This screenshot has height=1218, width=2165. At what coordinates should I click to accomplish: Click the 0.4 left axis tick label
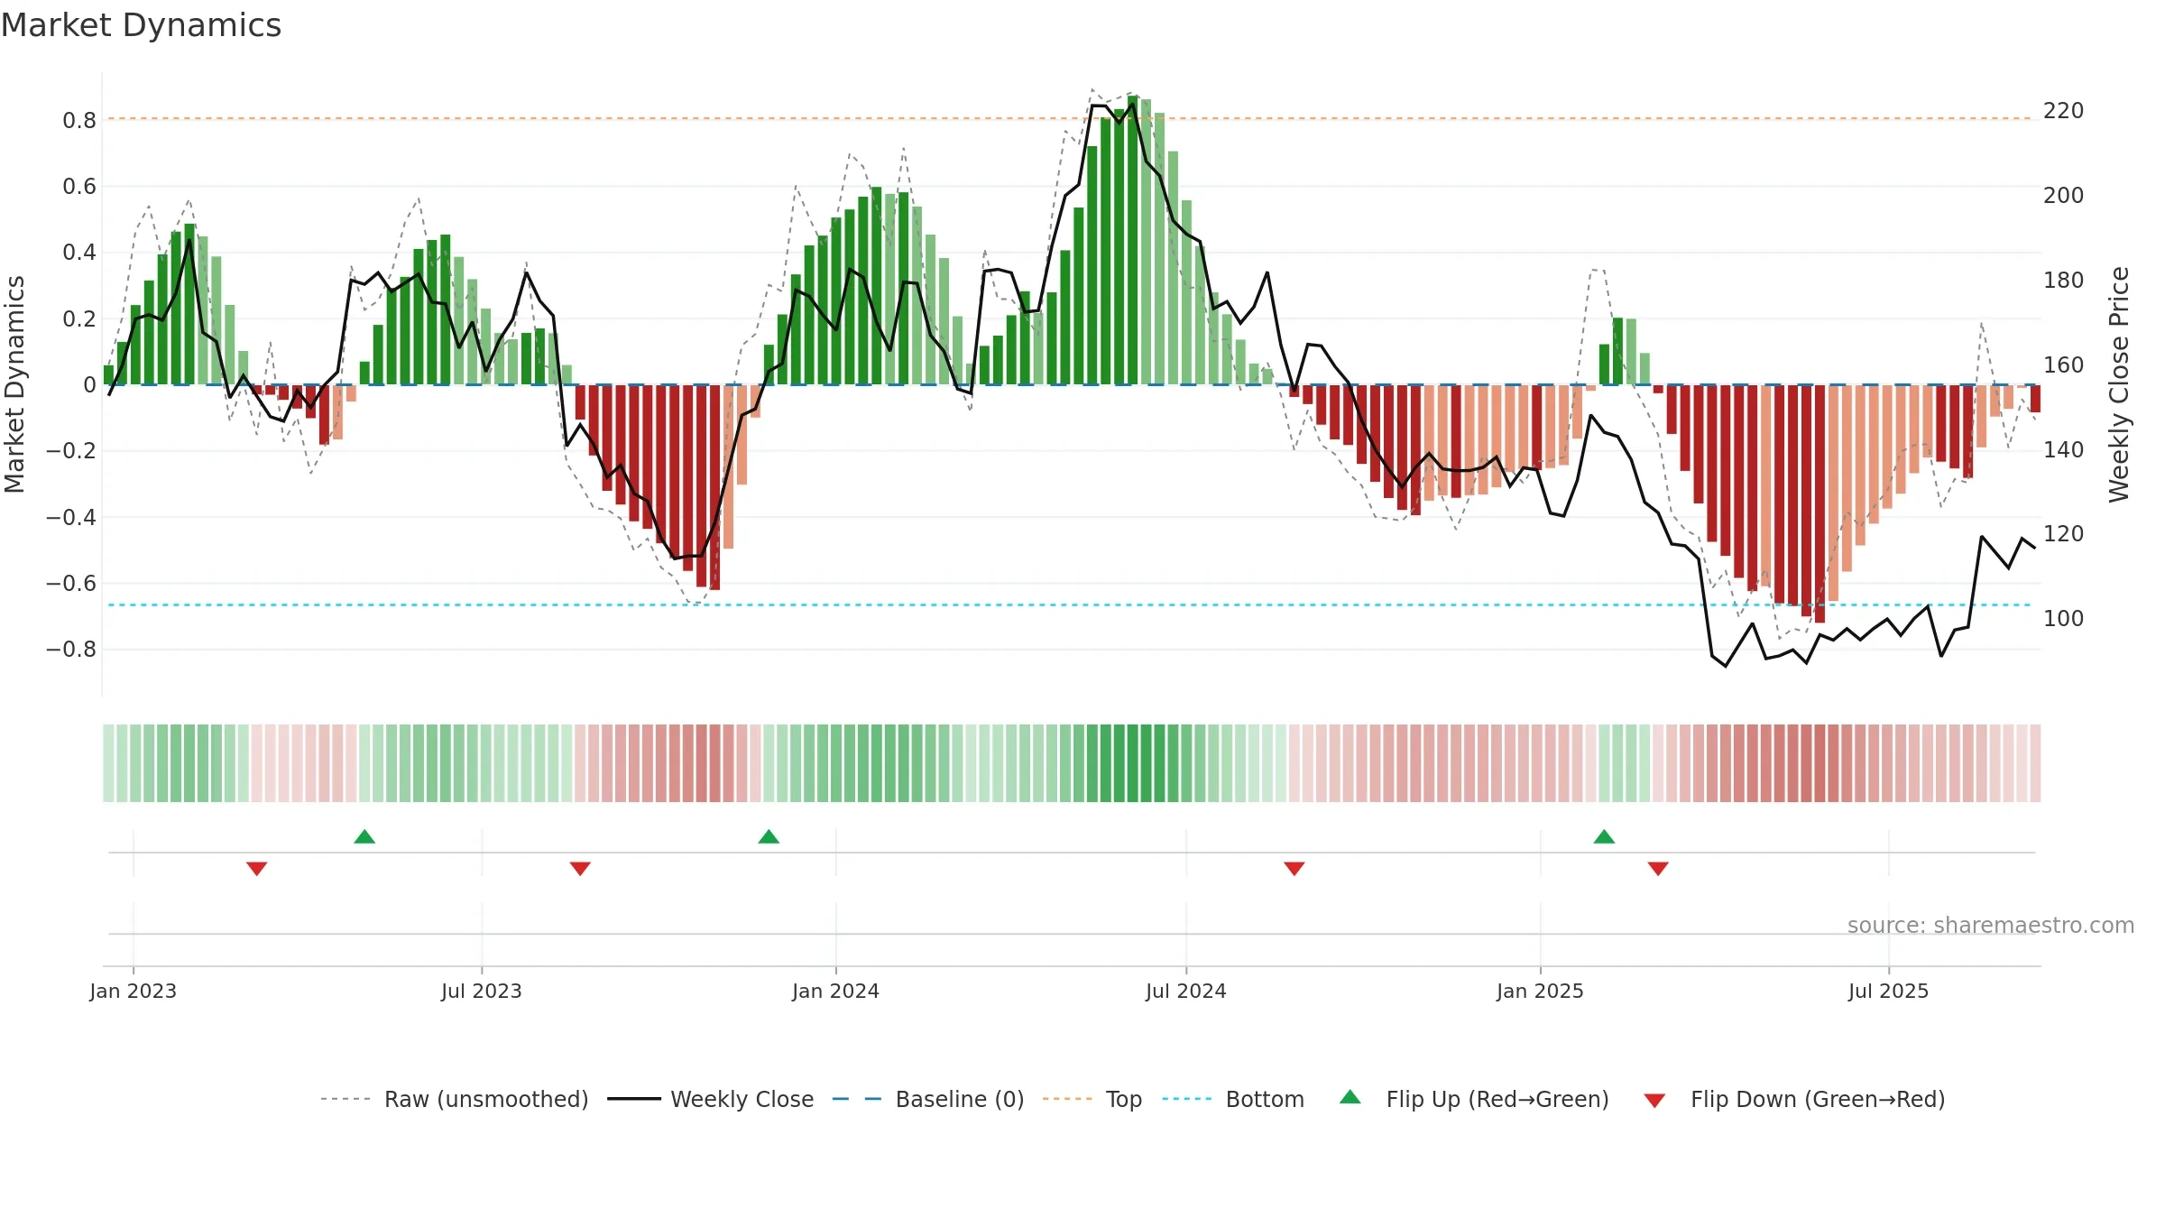click(79, 252)
